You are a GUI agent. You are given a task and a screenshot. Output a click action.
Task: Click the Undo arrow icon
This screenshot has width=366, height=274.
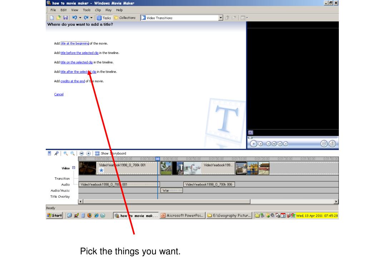[75, 17]
